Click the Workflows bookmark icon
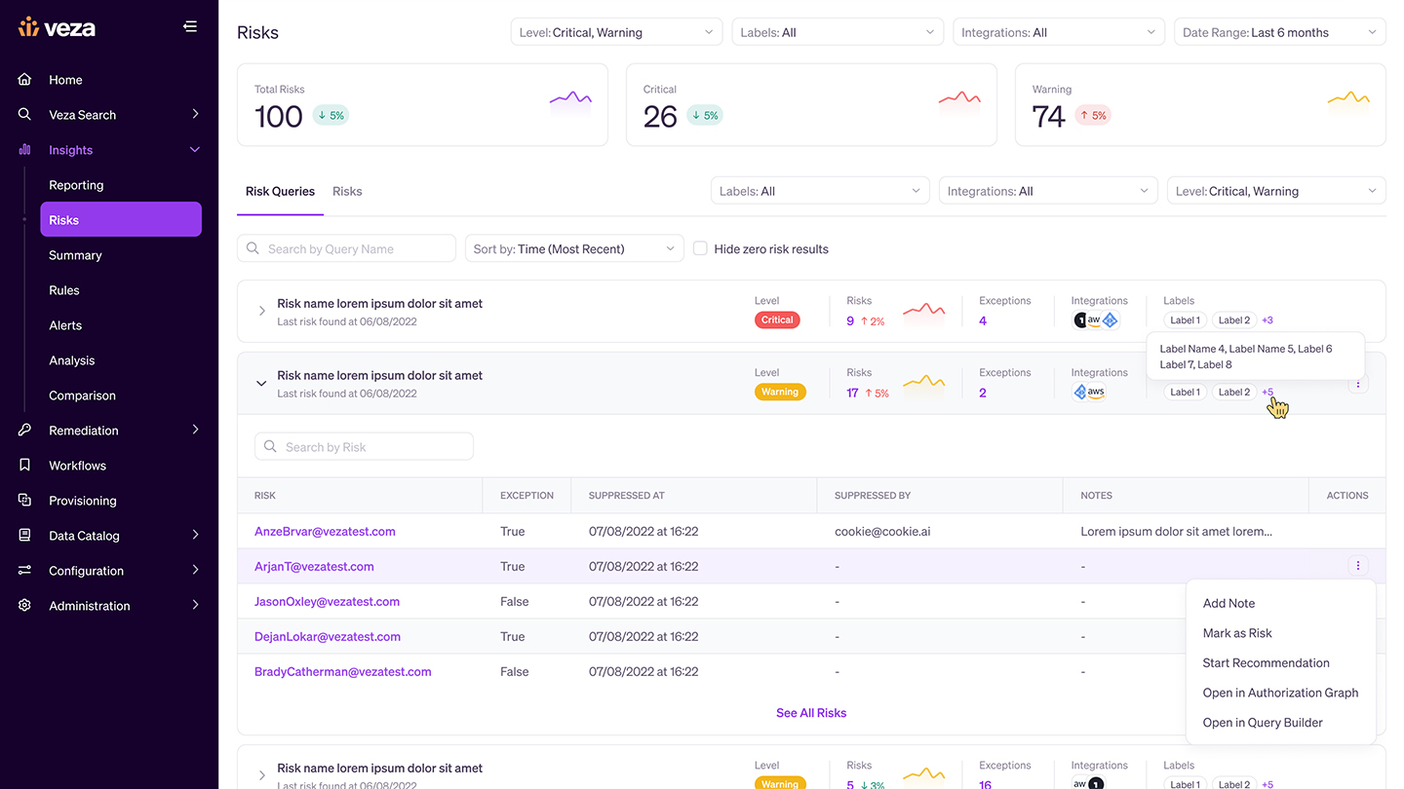 pyautogui.click(x=25, y=466)
